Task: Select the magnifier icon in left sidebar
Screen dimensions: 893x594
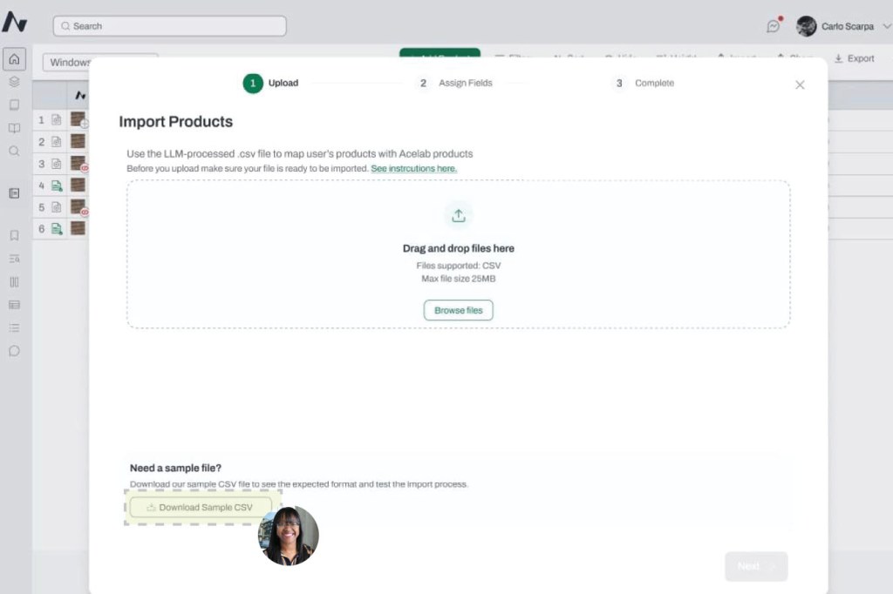Action: pyautogui.click(x=14, y=151)
